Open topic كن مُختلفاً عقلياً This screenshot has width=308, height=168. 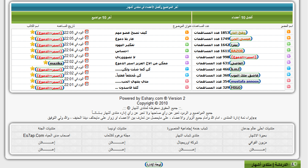tap(128, 75)
